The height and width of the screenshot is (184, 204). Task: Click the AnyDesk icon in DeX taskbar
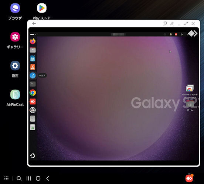pos(189,178)
